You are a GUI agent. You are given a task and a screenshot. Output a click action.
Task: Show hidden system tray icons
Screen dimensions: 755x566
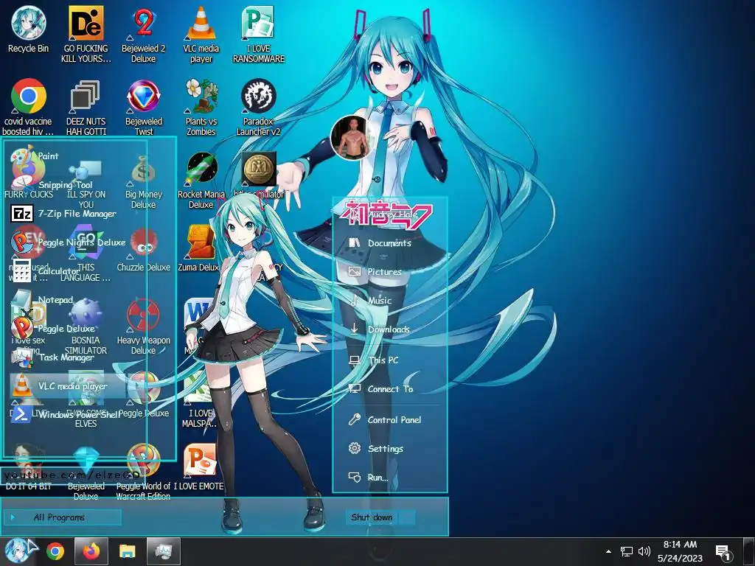tap(608, 551)
